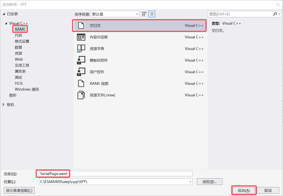This screenshot has width=283, height=196.
Task: Expand the 联机 tree node
Action: (x=4, y=105)
